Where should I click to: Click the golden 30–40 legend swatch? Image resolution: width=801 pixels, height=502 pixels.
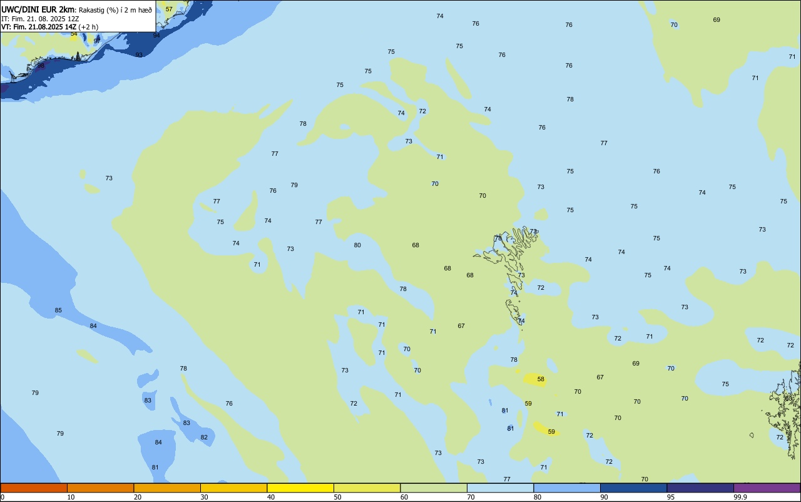[x=233, y=488]
